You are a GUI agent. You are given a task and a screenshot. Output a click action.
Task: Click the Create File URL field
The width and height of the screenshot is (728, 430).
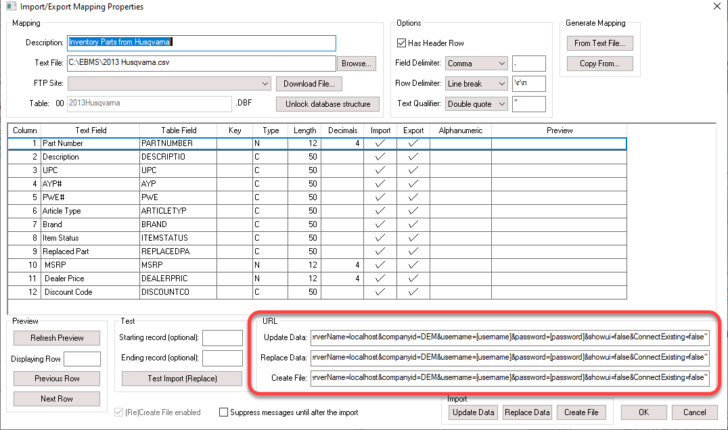point(509,378)
